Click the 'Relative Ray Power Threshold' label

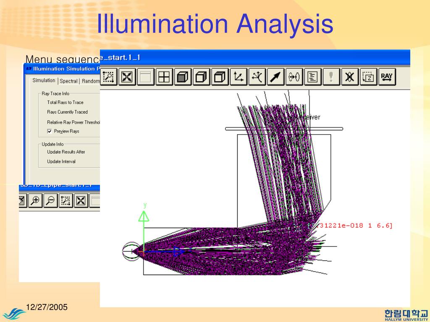(x=73, y=122)
